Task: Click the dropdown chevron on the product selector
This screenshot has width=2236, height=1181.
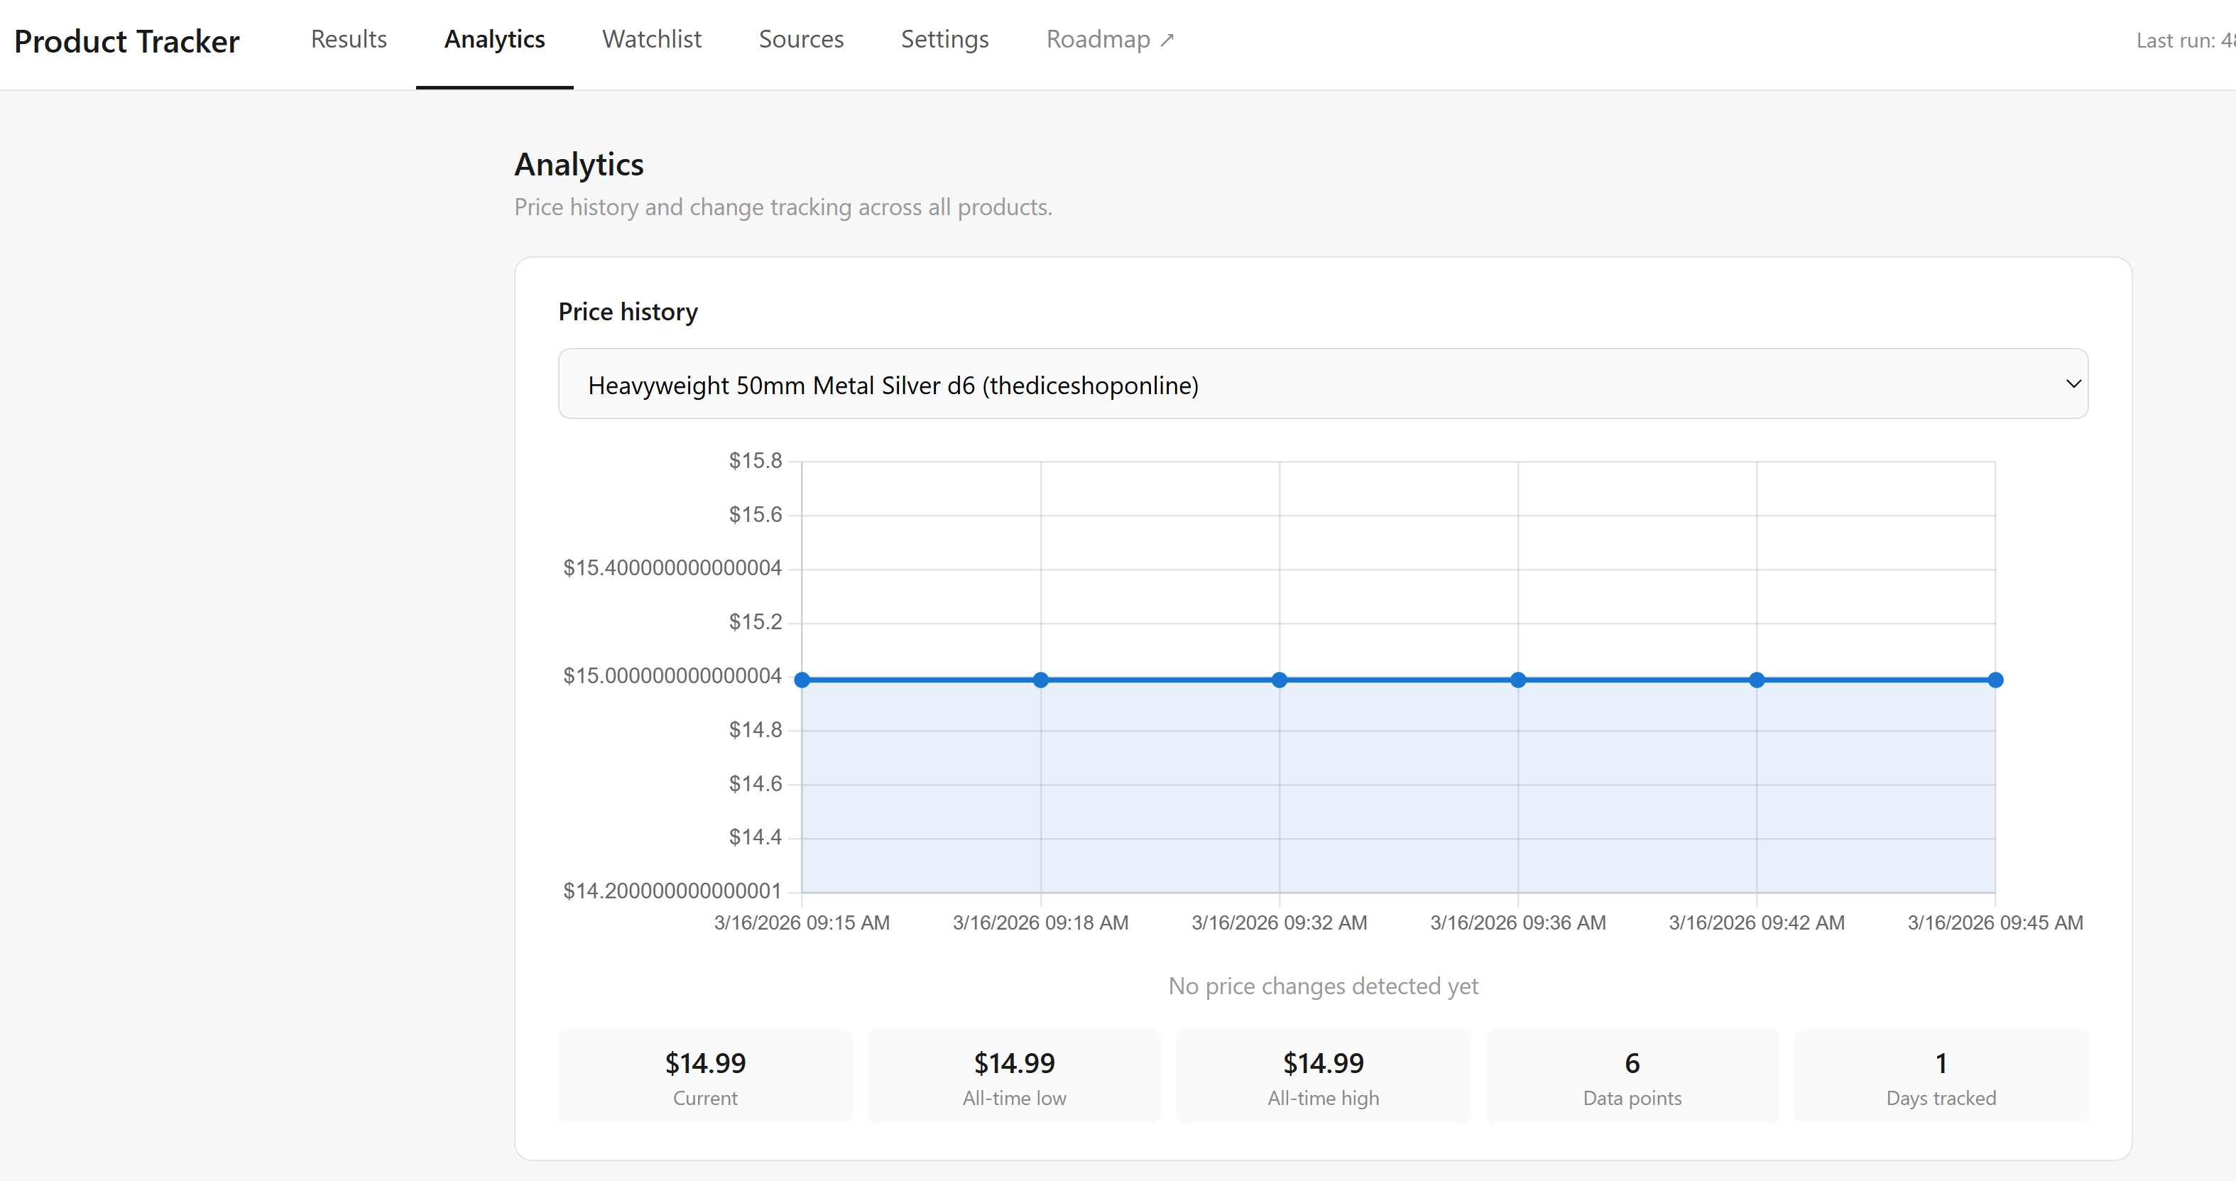Action: [x=2073, y=383]
